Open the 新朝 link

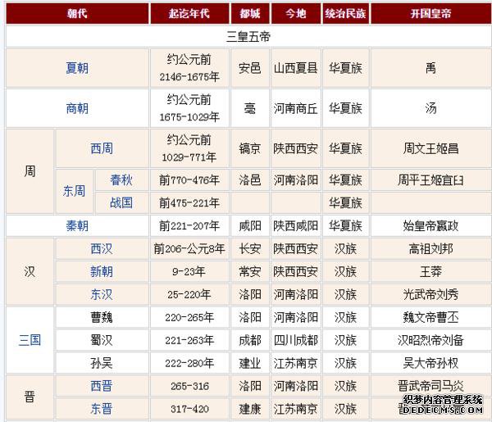pos(102,271)
